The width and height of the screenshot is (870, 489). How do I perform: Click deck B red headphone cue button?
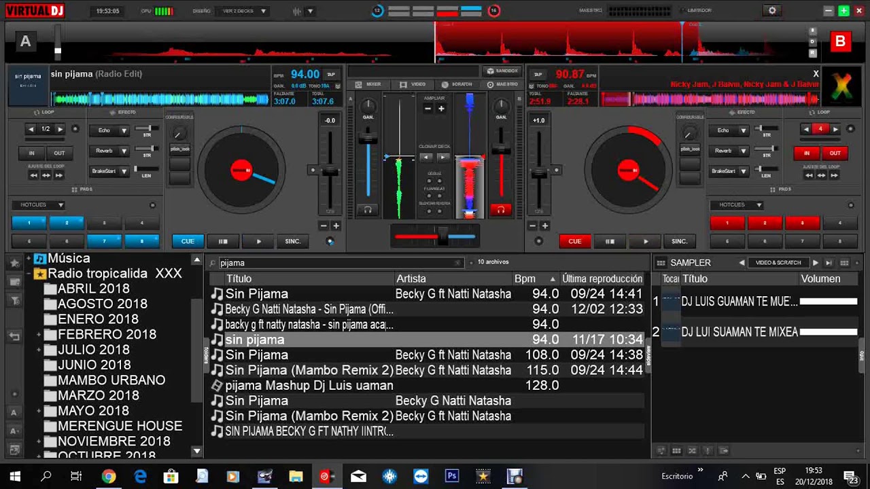coord(501,210)
